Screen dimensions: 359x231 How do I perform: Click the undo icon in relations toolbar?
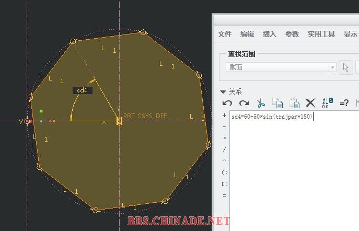tap(227, 103)
